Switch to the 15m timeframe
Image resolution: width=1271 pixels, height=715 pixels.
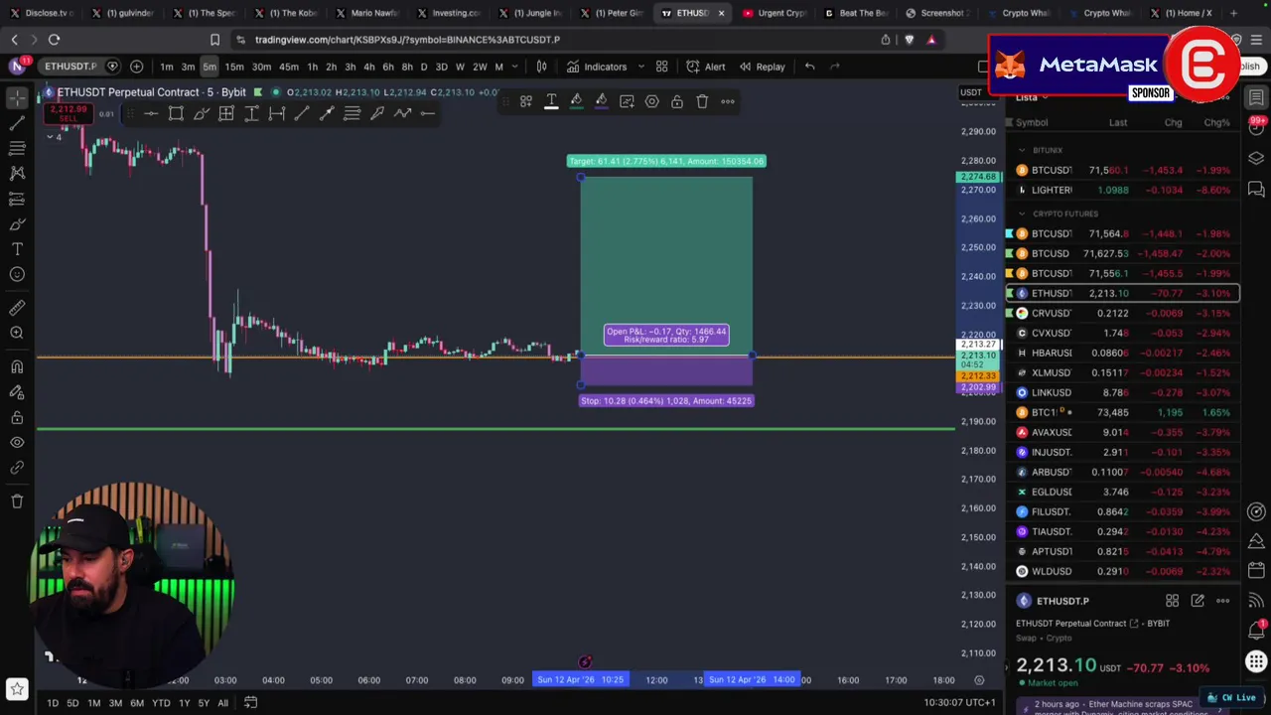coord(234,67)
